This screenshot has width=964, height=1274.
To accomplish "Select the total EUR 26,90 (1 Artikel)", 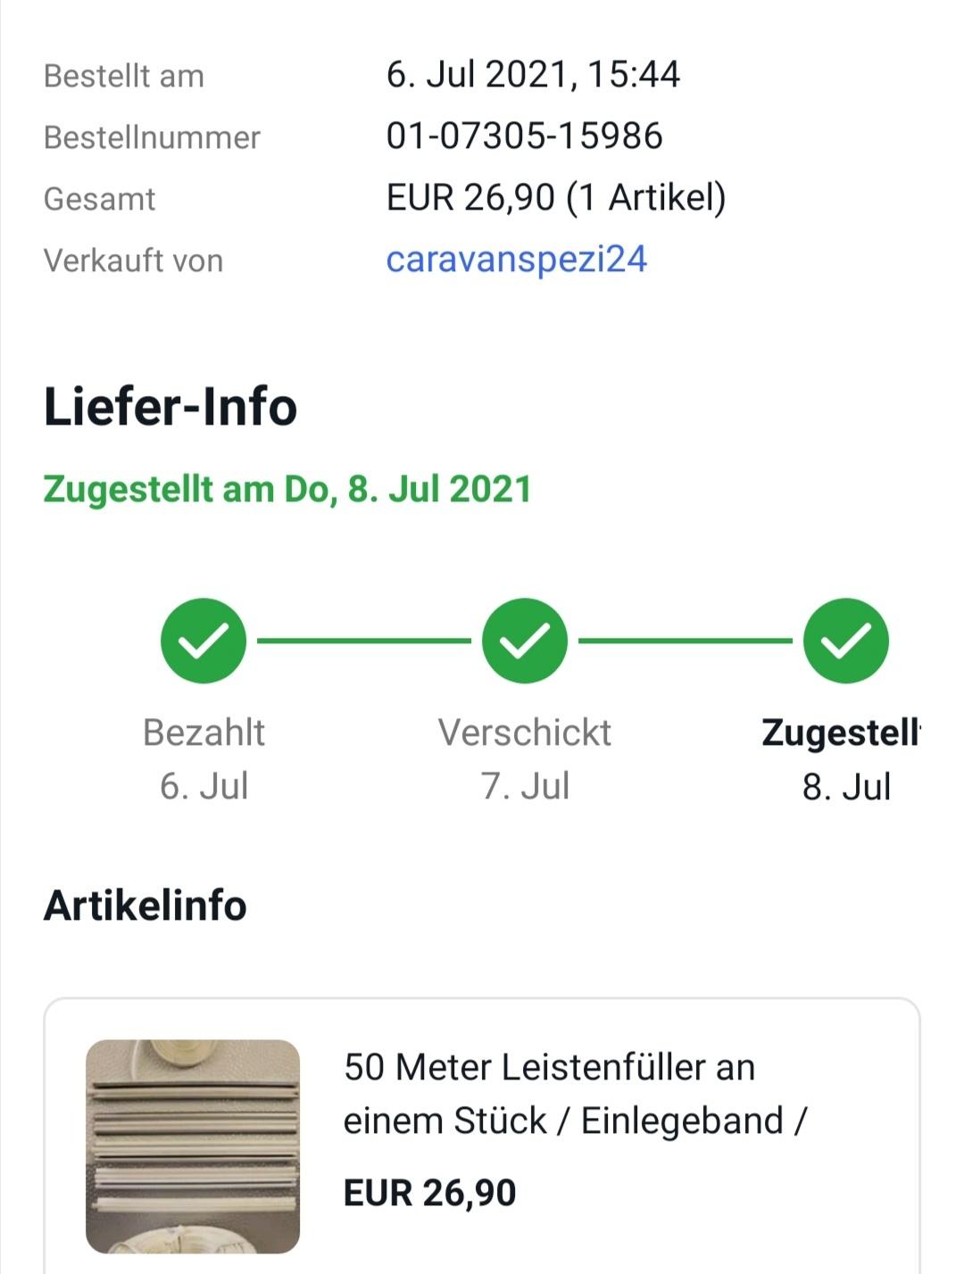I will 555,197.
